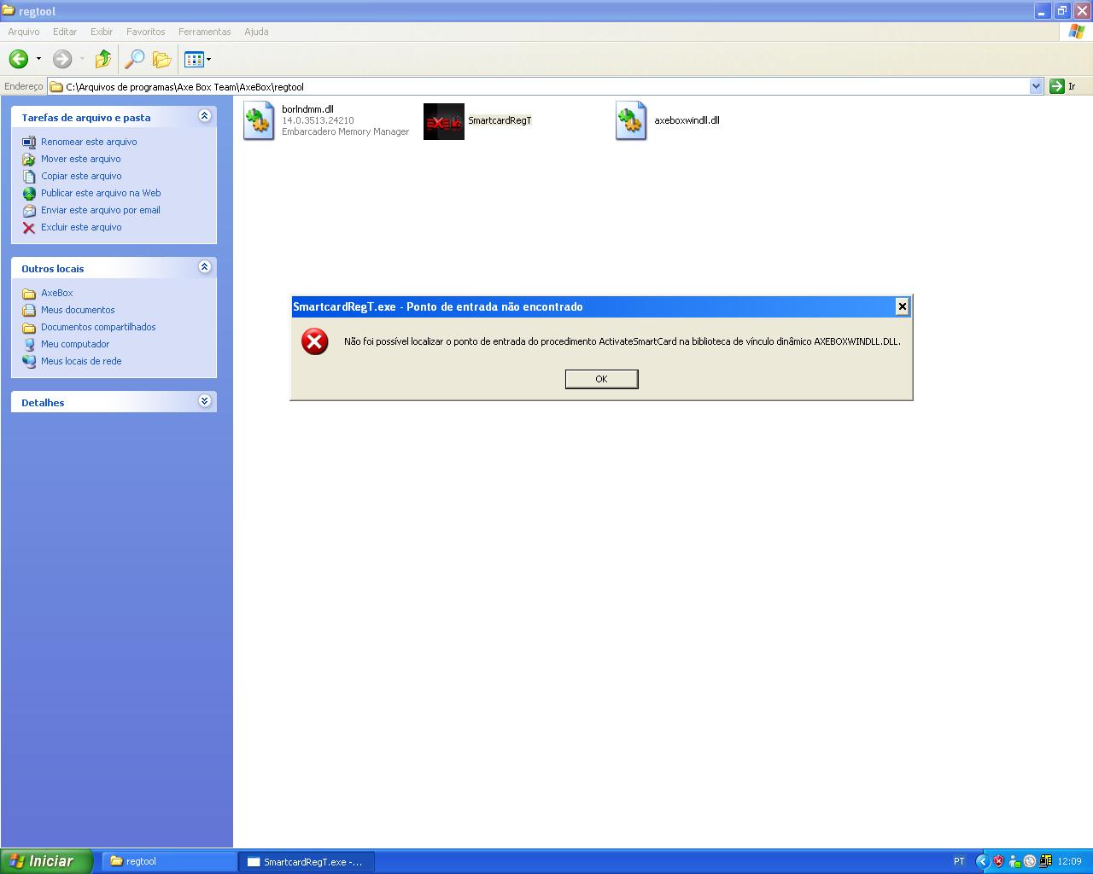
Task: Collapse the Tarefas de arquivo e pasta panel
Action: coord(204,116)
